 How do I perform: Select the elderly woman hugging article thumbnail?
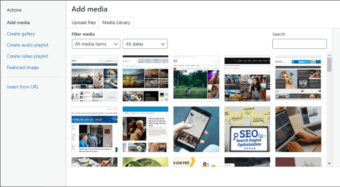[x=145, y=129]
